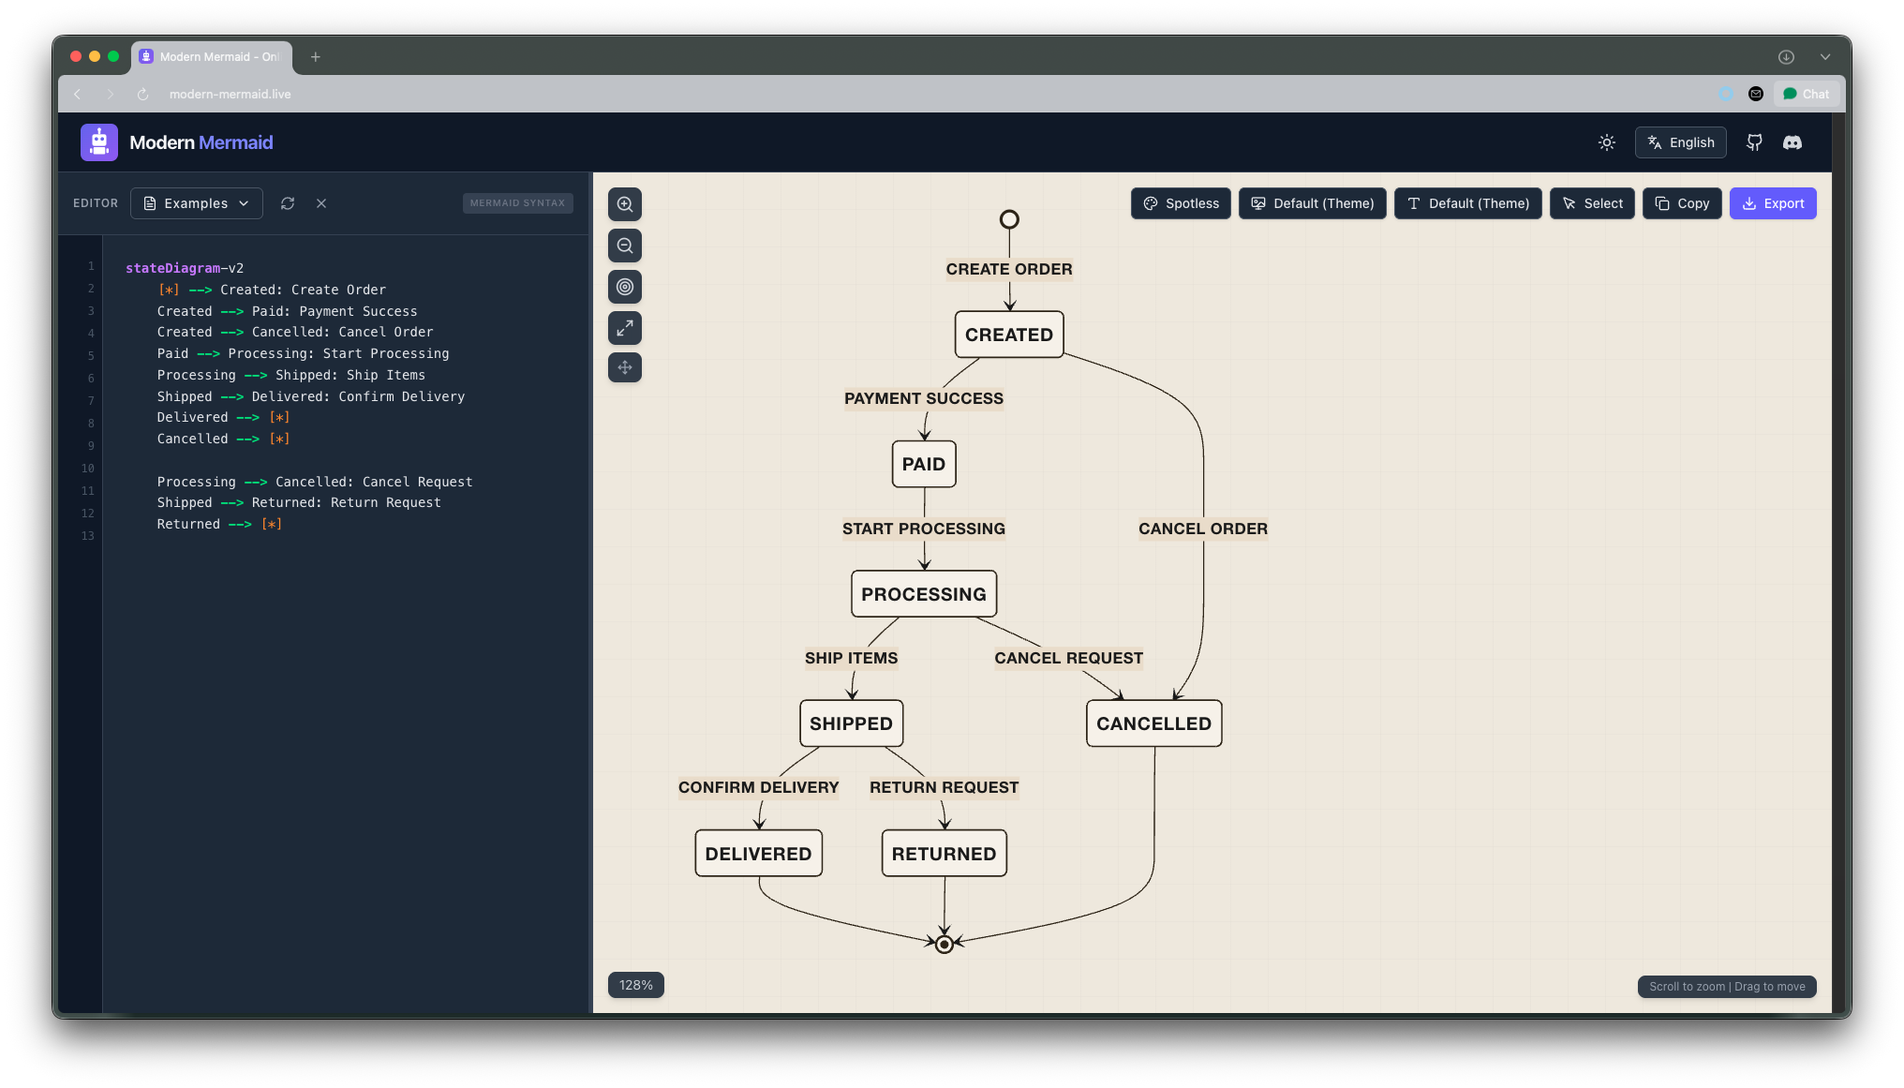Open the Discord icon in the header

[1792, 142]
